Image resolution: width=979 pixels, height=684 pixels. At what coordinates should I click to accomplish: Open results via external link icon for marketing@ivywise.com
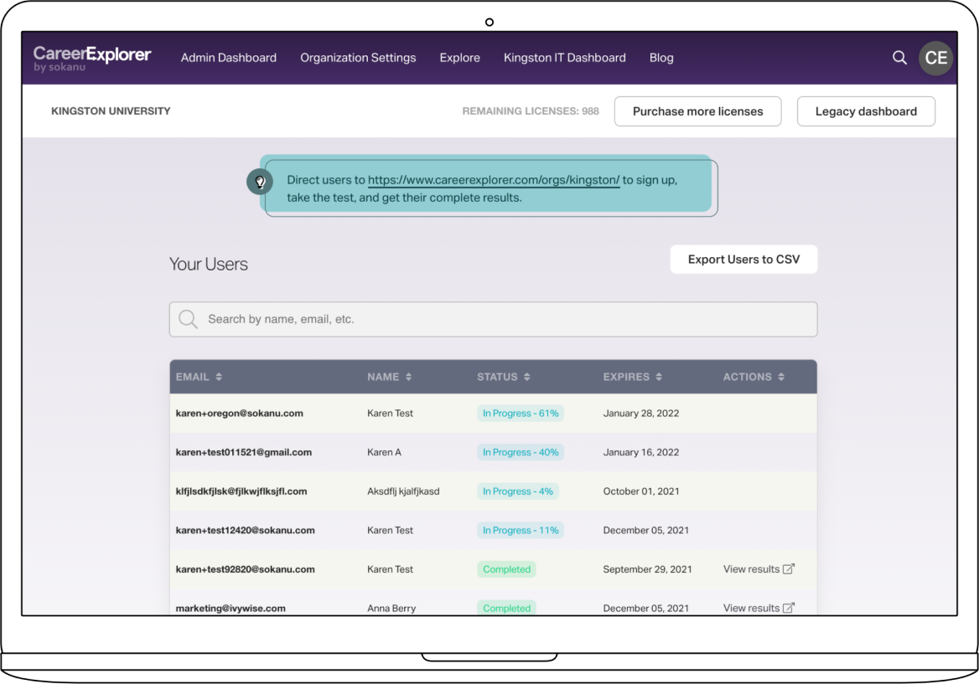789,608
